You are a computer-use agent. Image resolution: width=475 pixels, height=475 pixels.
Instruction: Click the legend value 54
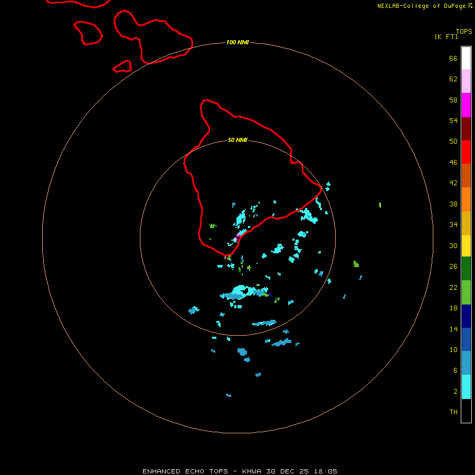pyautogui.click(x=453, y=120)
